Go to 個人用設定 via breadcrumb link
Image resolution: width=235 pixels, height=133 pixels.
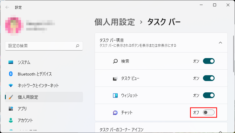click(115, 22)
